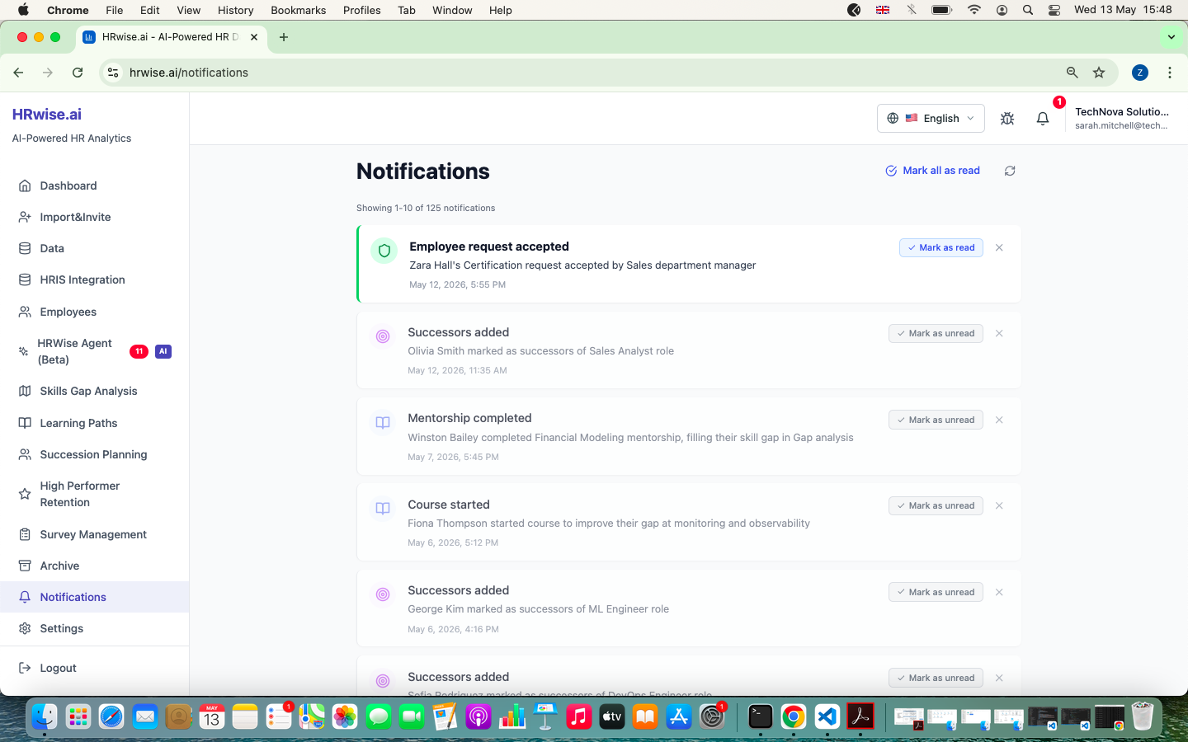Mark the last Successors added as unread
The height and width of the screenshot is (742, 1188).
pos(936,678)
